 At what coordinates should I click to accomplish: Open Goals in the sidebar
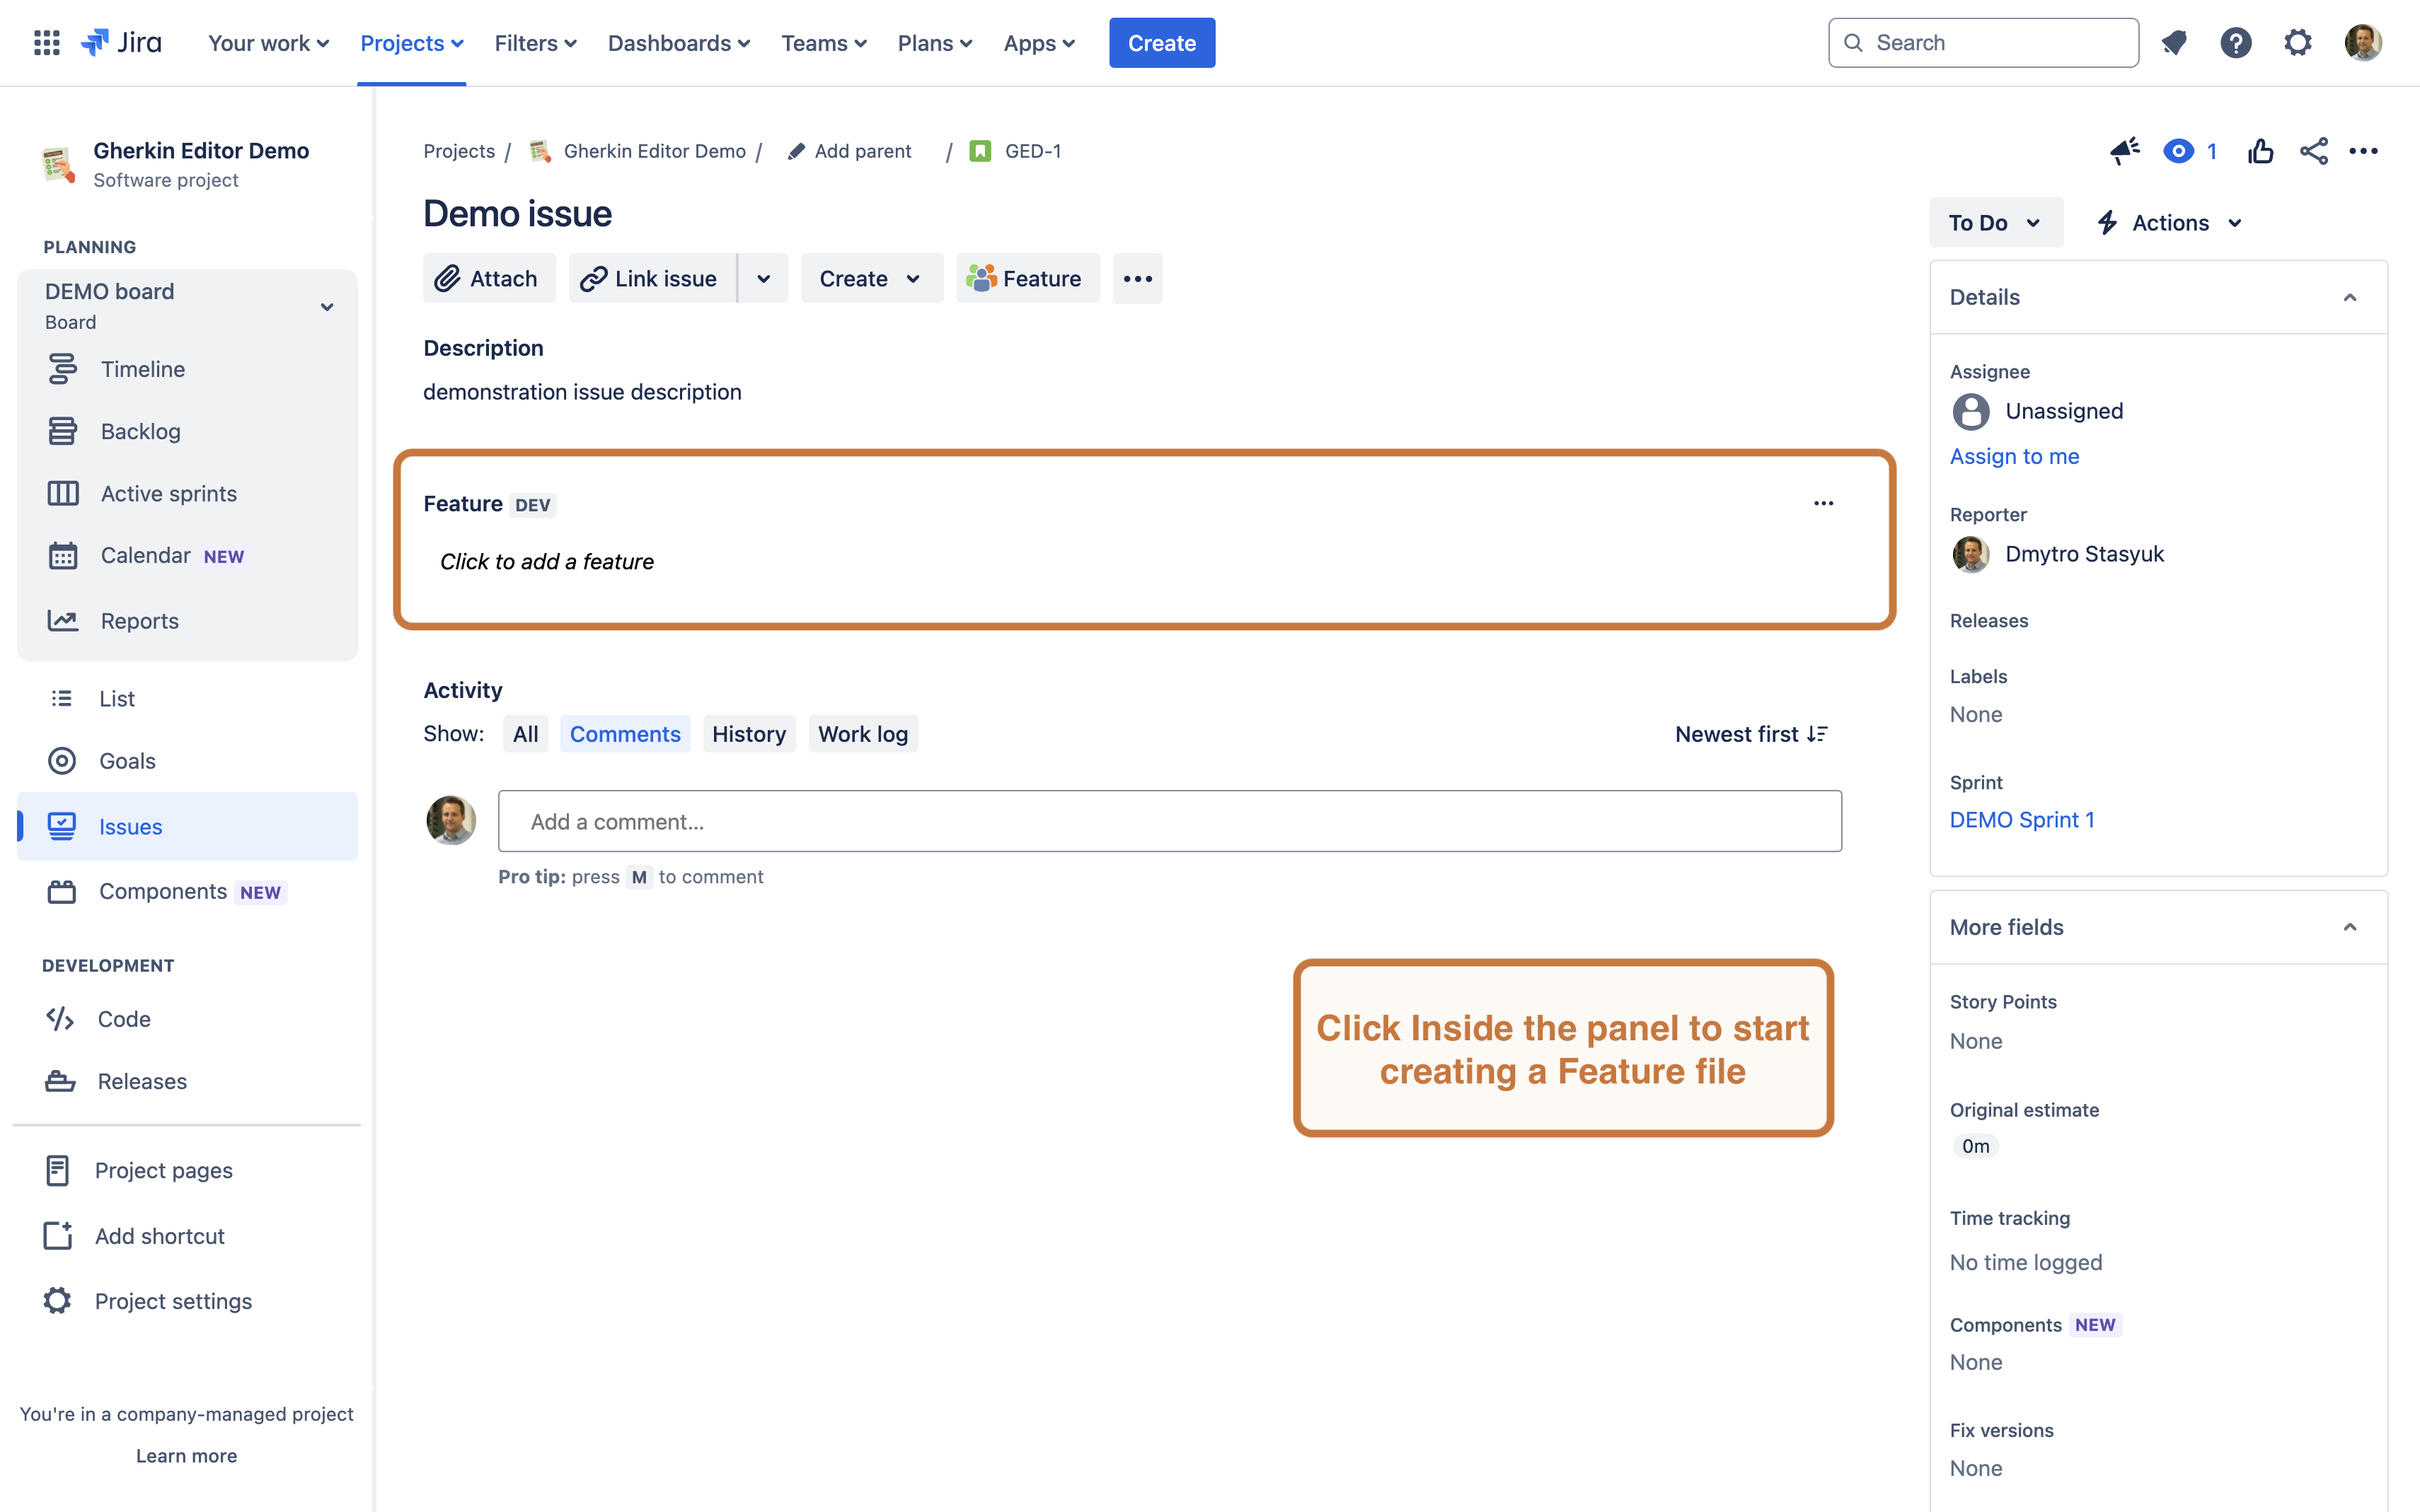tap(187, 760)
